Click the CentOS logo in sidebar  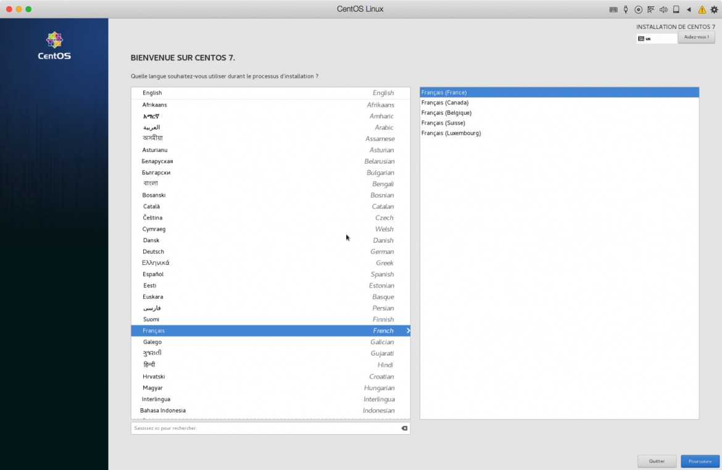coord(54,46)
